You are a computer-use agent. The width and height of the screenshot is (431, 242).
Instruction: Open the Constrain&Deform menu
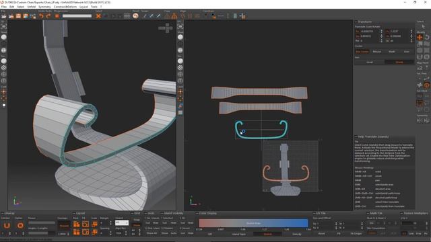click(x=65, y=7)
